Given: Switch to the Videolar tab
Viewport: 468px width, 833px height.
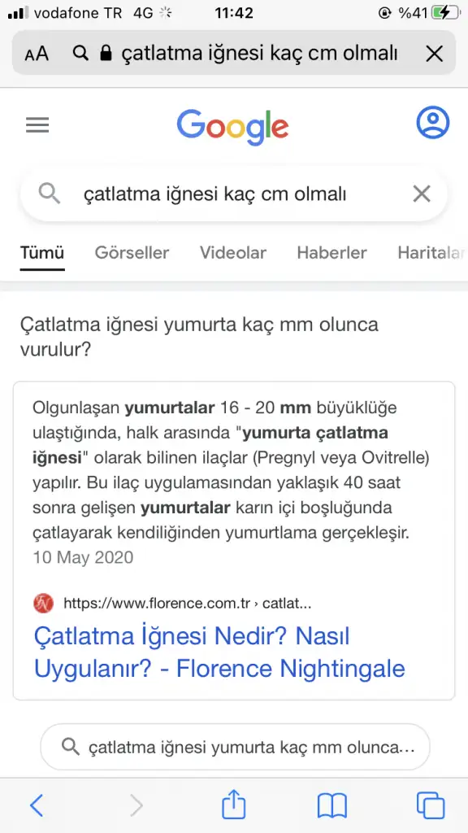Looking at the screenshot, I should [233, 252].
